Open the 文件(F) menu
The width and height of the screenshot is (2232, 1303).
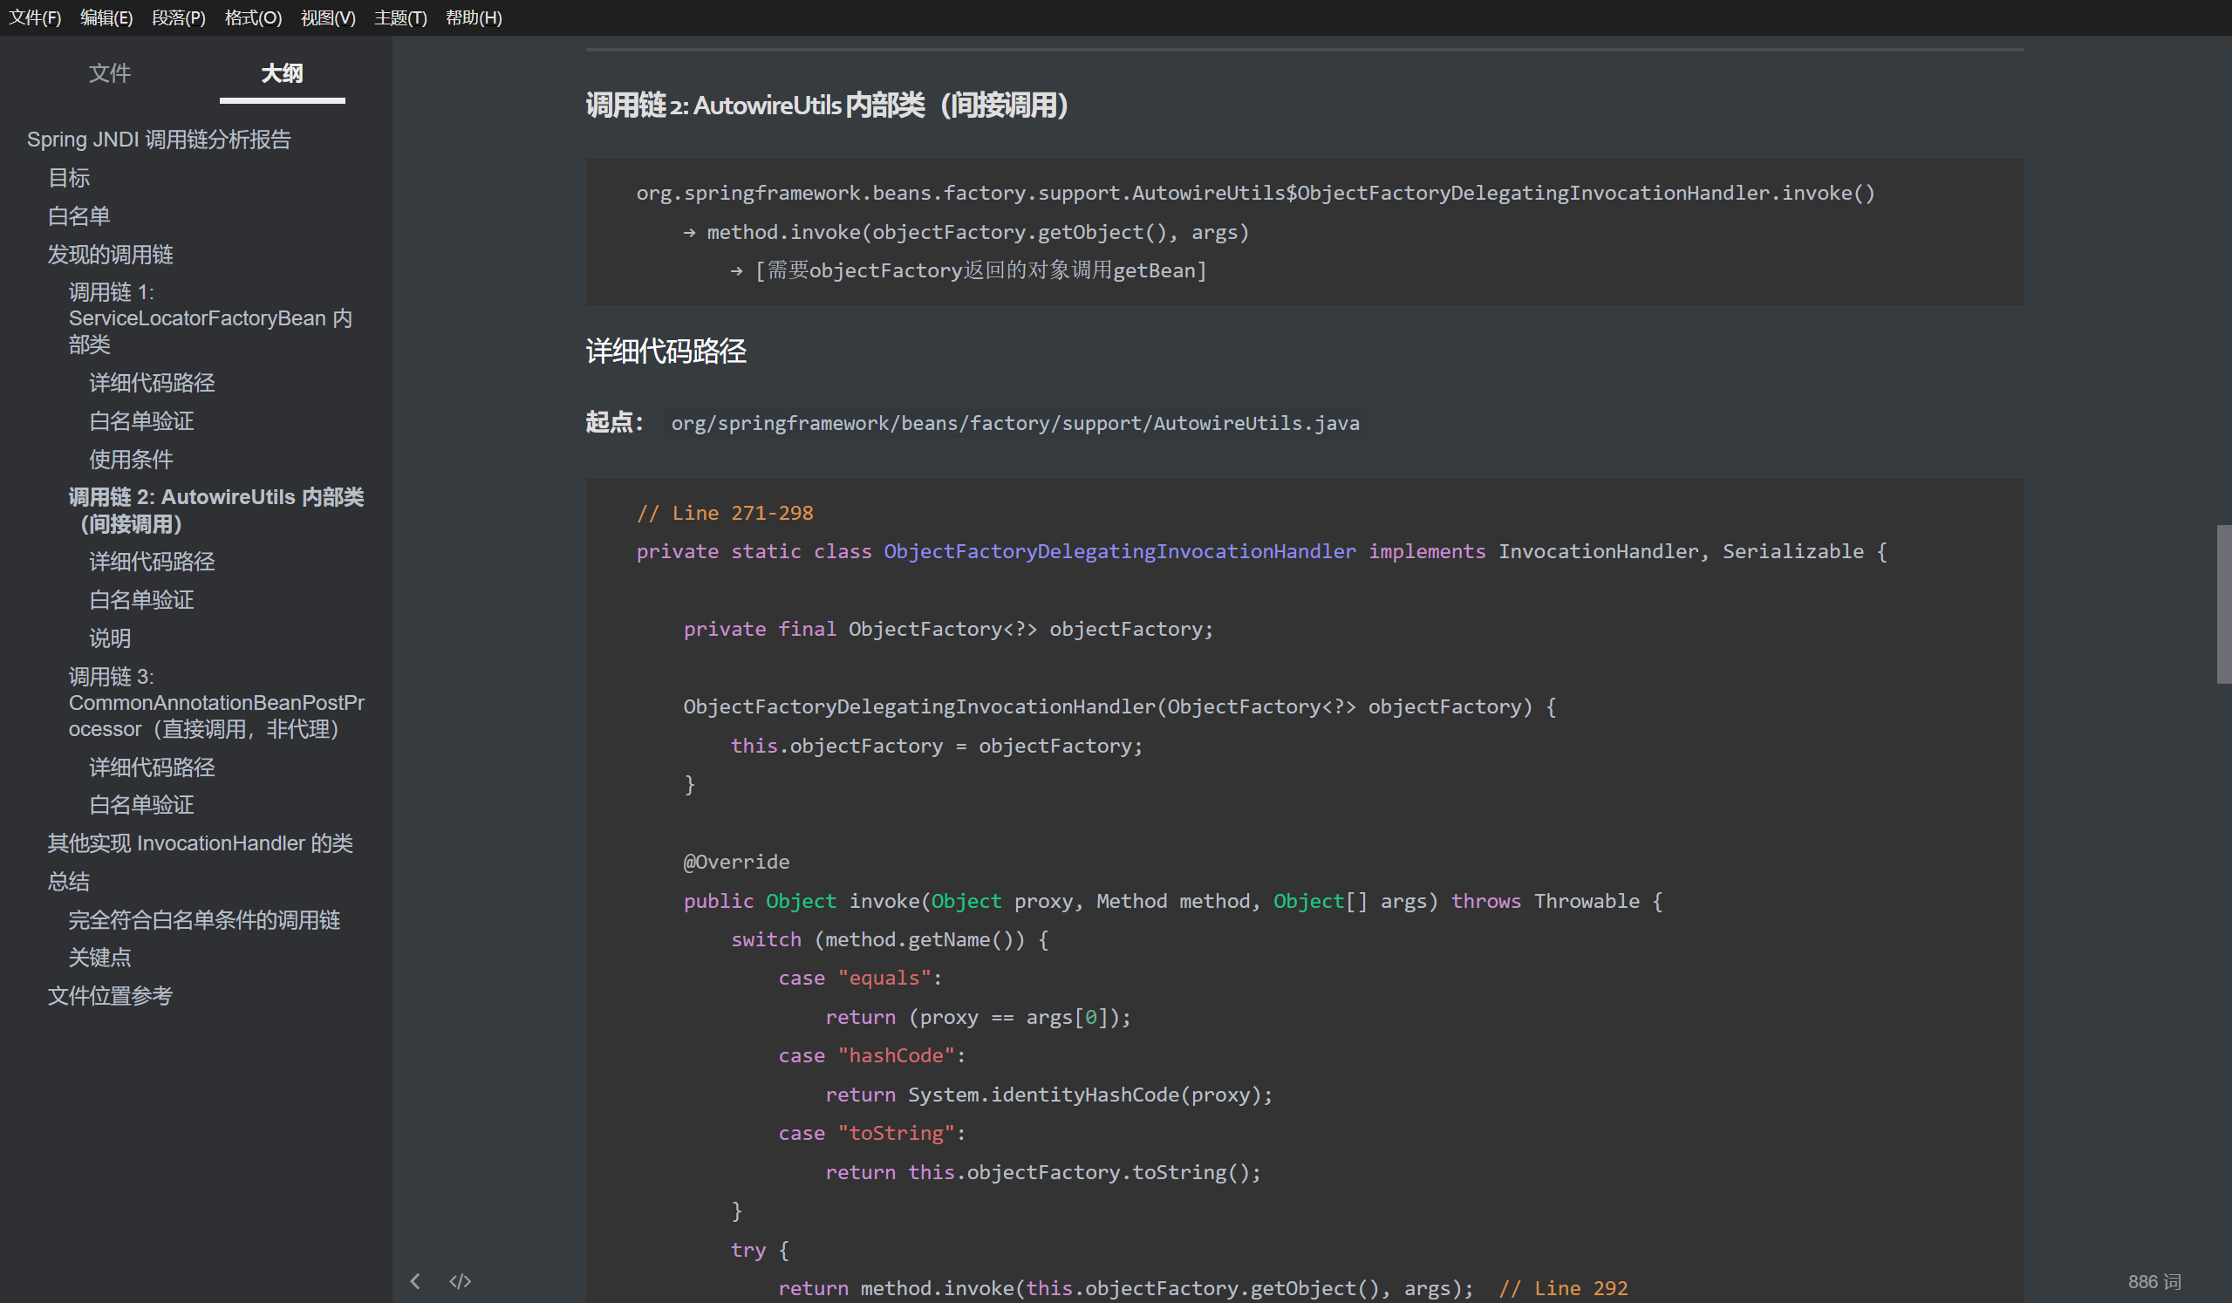pos(35,17)
